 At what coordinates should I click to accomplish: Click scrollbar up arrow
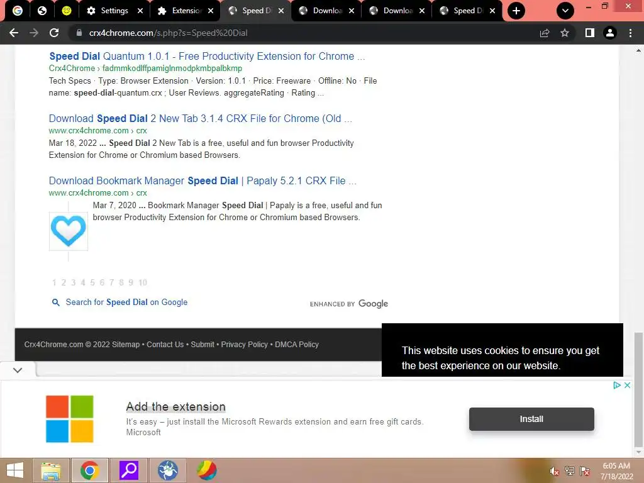(638, 50)
